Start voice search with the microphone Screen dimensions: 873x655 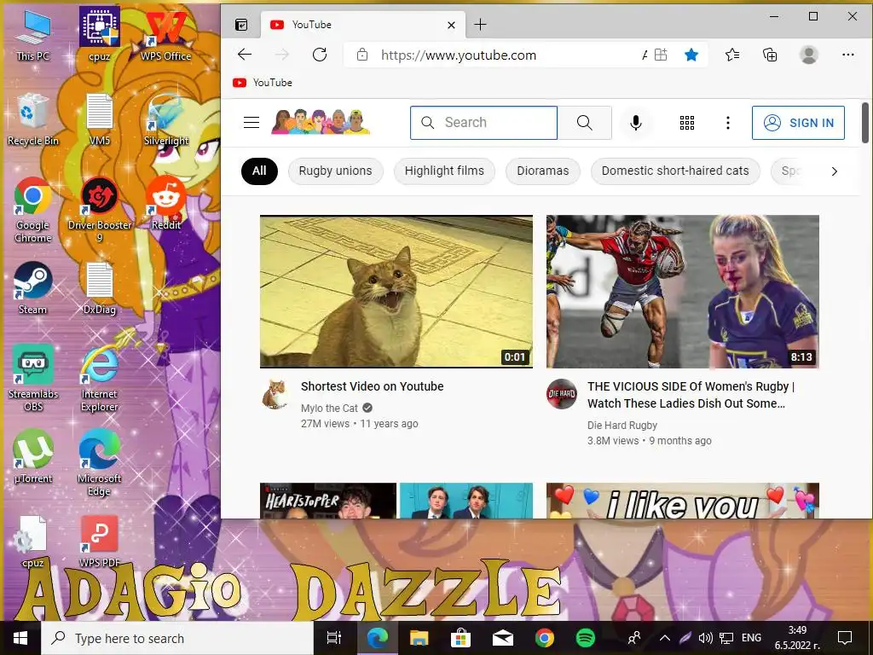point(636,123)
